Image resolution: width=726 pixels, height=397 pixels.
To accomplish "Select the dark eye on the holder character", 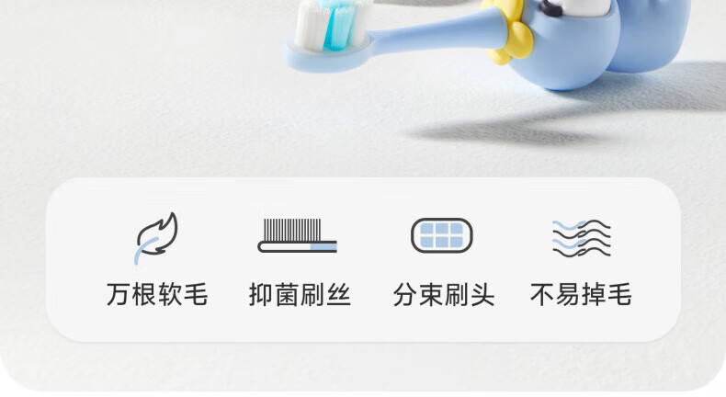I will 551,8.
